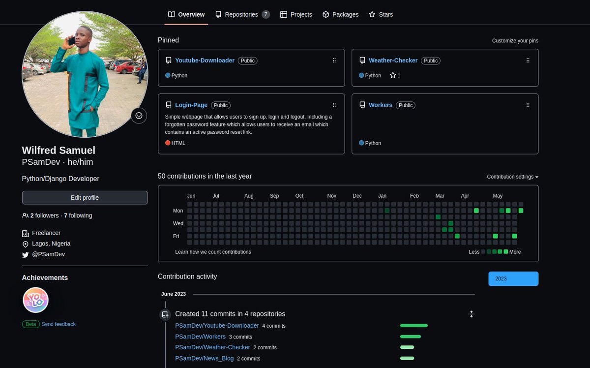Click the Edit profile button
590x368 pixels.
point(85,198)
